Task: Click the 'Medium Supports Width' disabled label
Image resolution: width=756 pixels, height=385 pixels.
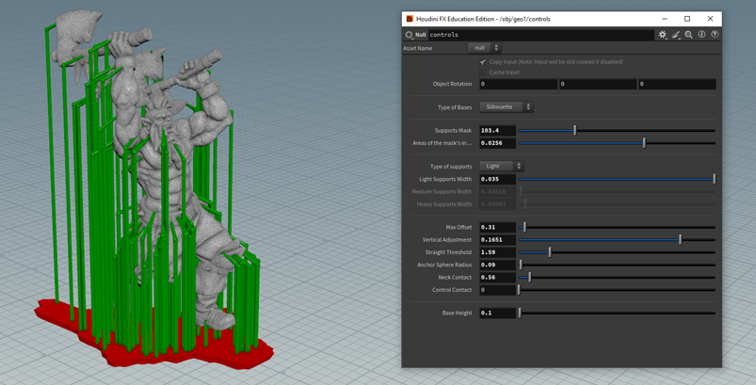Action: (x=442, y=192)
